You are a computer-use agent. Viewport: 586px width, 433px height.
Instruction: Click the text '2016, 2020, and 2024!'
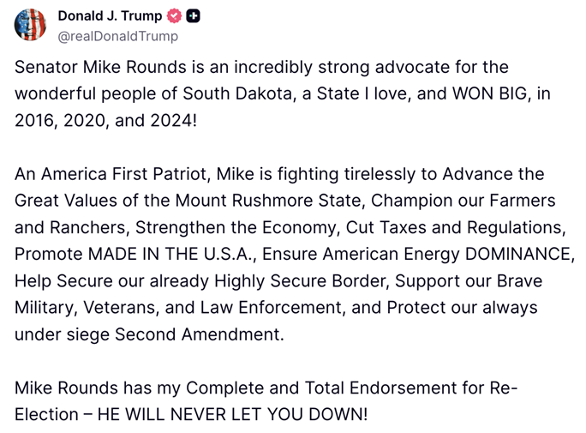tap(106, 121)
